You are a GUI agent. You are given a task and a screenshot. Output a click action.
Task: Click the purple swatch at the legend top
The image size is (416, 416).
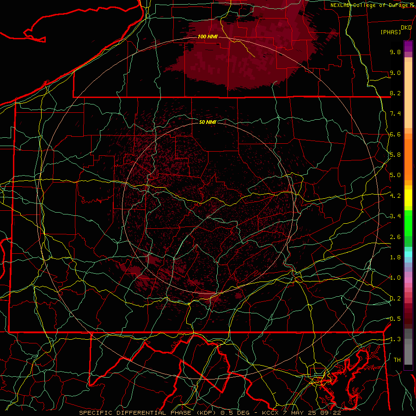(x=408, y=46)
